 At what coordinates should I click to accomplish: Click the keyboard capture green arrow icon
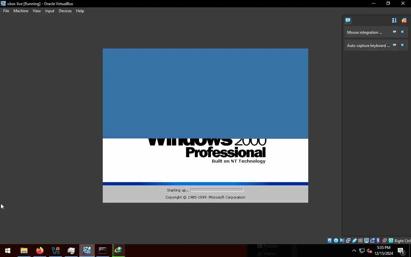click(391, 241)
